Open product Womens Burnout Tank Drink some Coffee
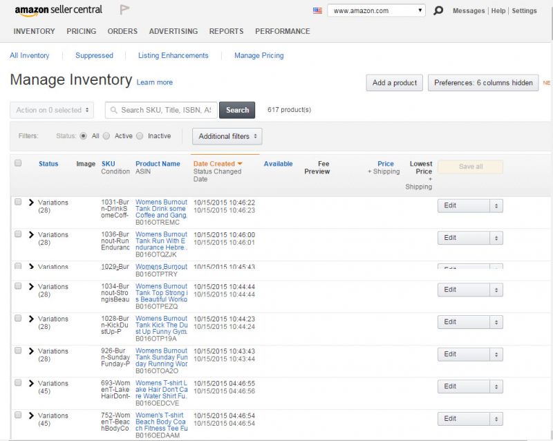The image size is (553, 441). (x=162, y=209)
